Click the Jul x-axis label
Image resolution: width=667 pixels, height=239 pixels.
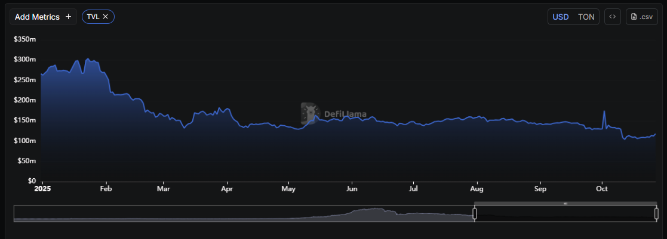(413, 189)
